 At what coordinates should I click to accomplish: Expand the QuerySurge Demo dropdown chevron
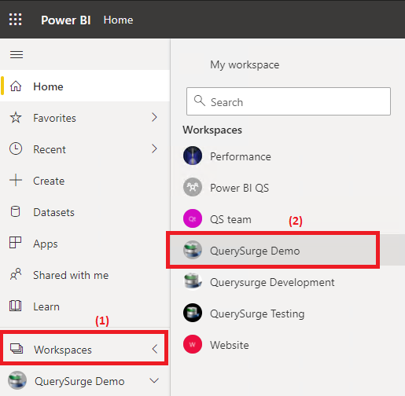point(154,380)
